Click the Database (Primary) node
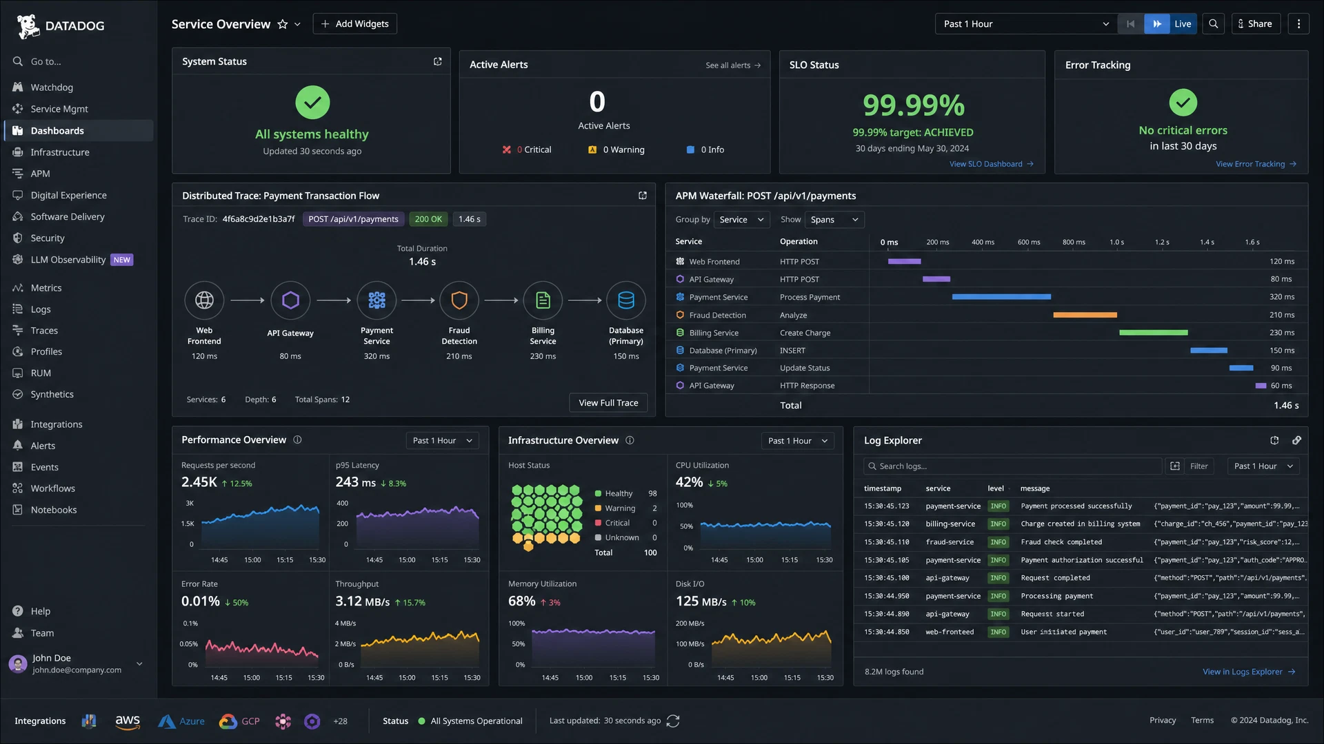 [626, 300]
